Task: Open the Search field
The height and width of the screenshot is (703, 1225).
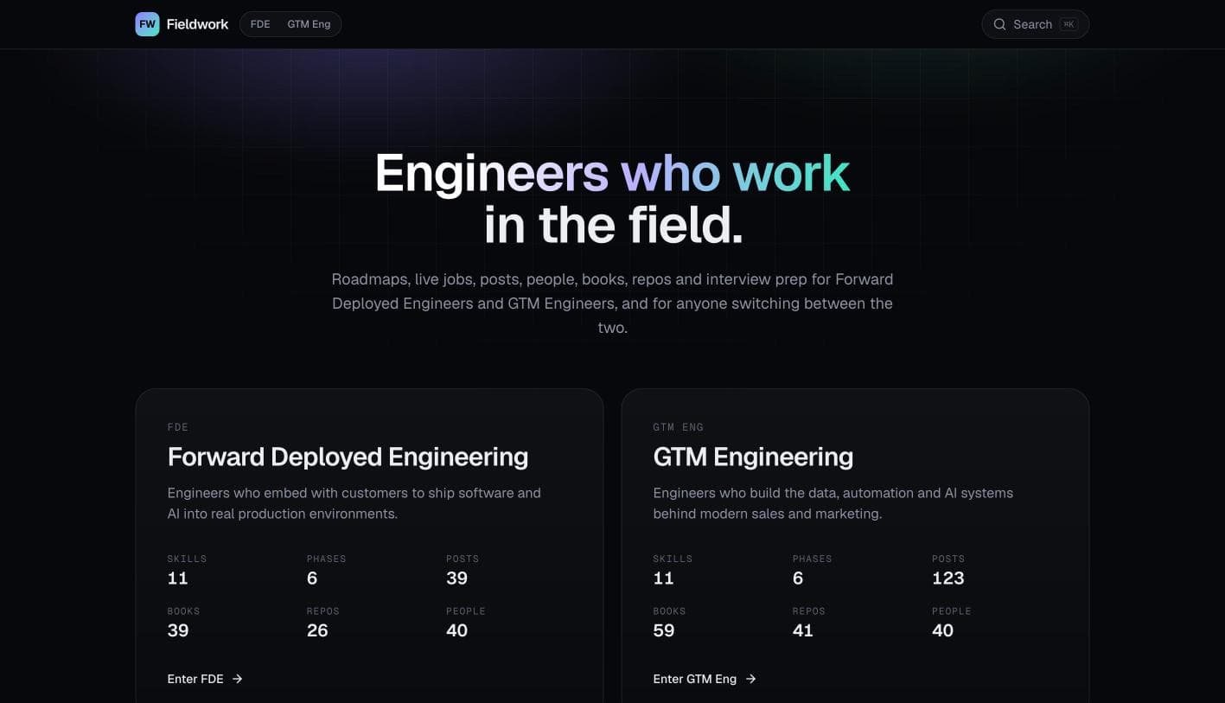Action: pyautogui.click(x=1035, y=24)
